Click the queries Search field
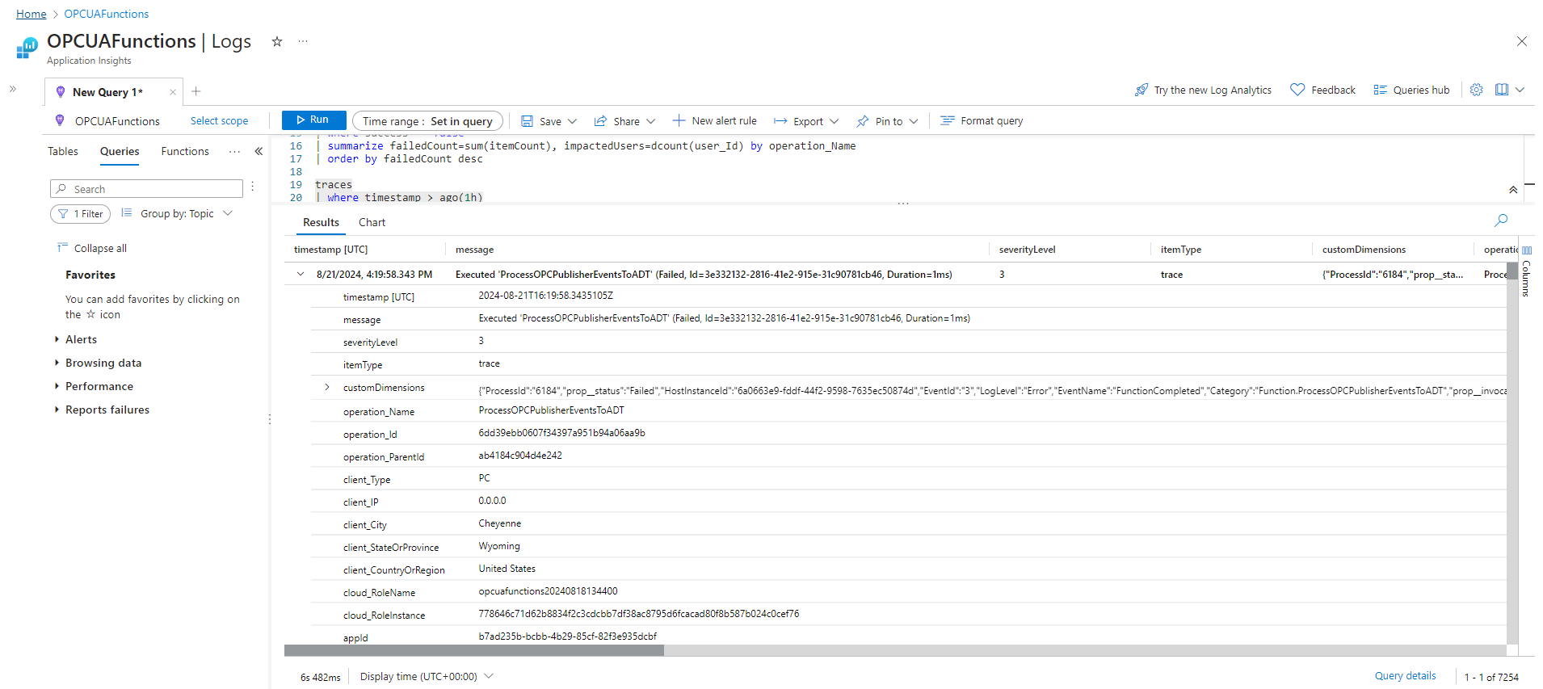The height and width of the screenshot is (689, 1543). click(x=146, y=188)
